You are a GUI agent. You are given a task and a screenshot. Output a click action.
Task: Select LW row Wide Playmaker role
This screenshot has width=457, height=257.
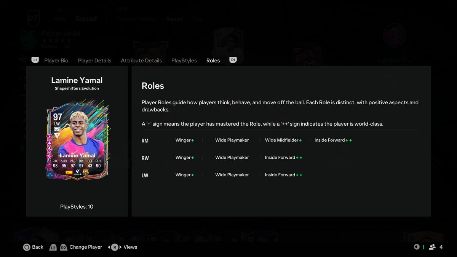click(232, 175)
